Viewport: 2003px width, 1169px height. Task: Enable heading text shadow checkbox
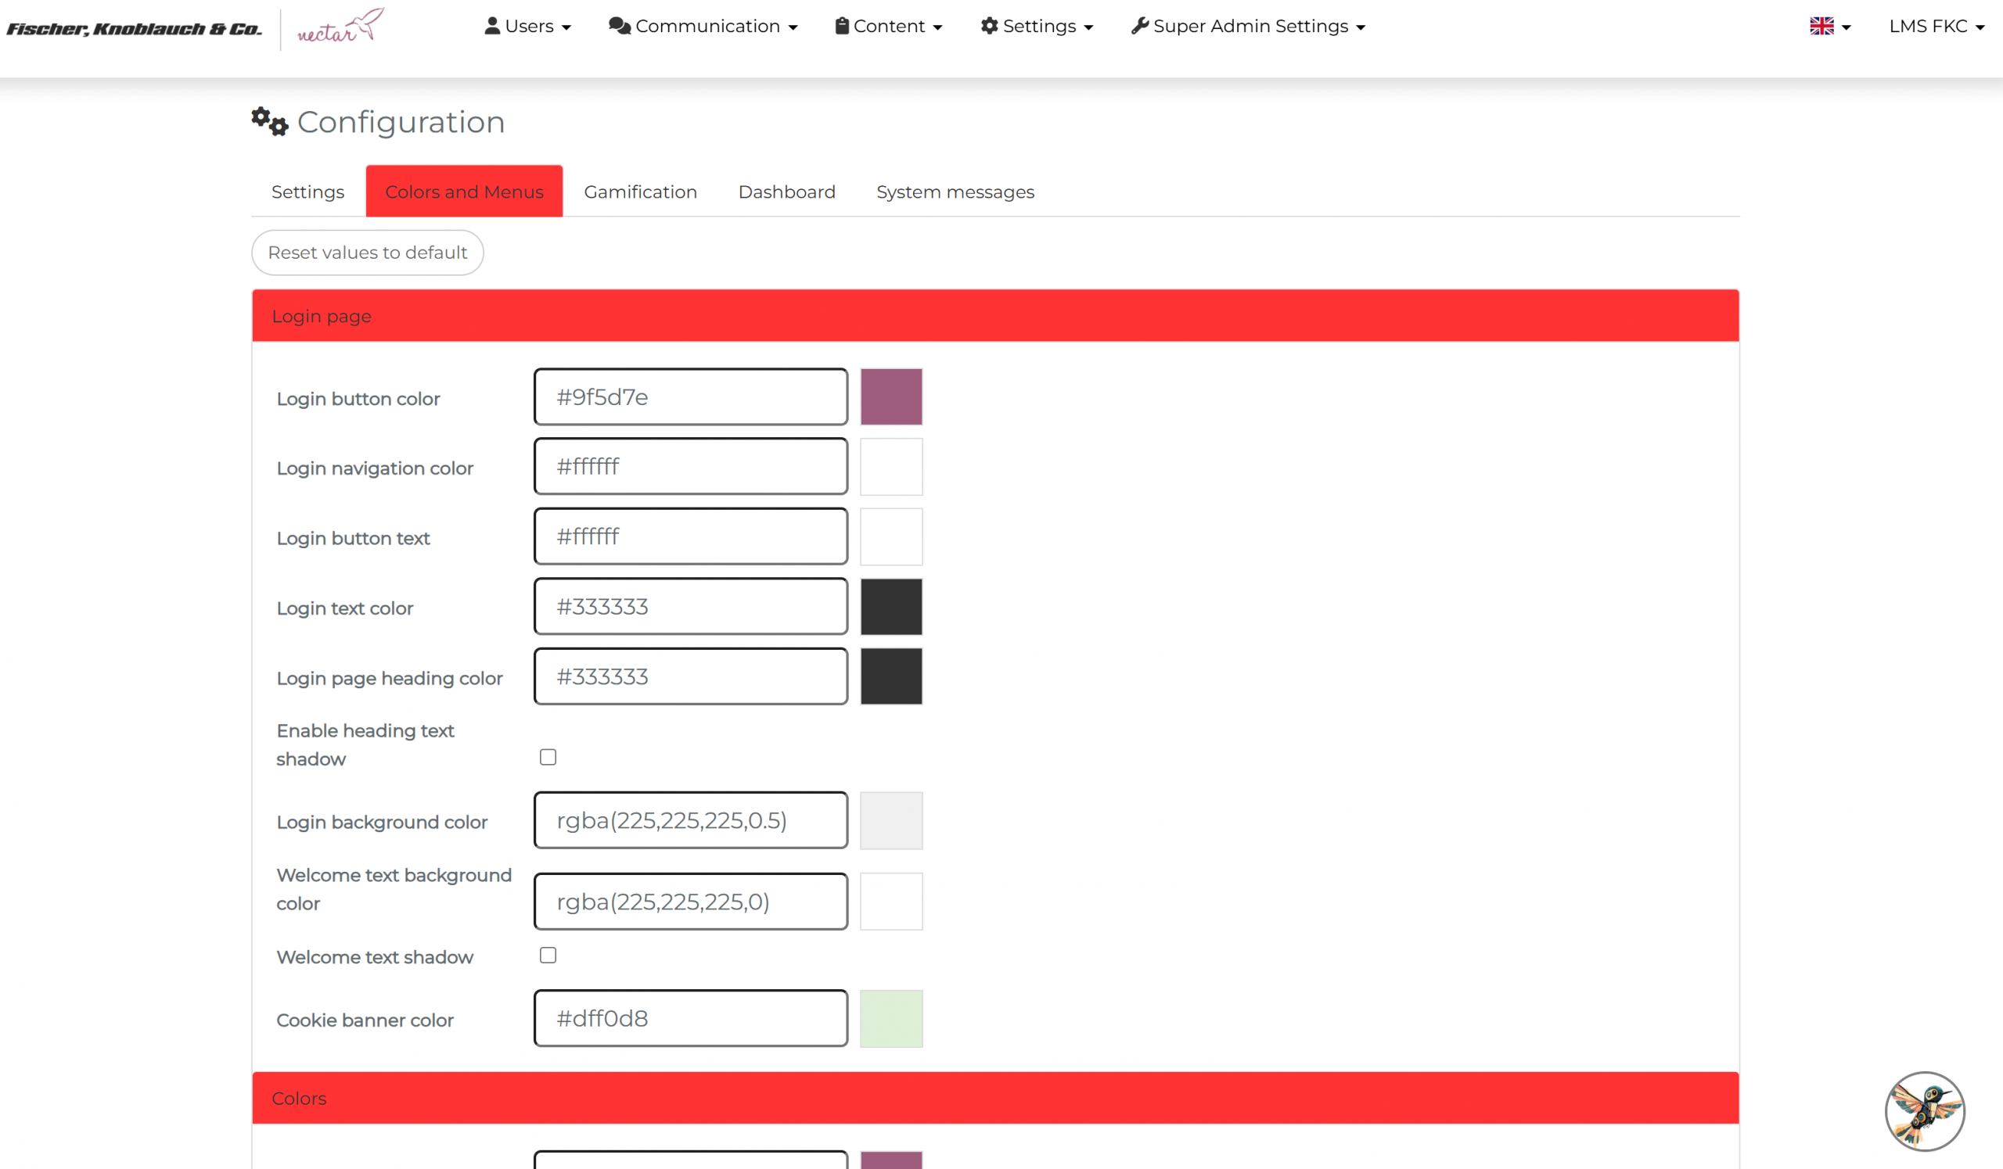548,757
